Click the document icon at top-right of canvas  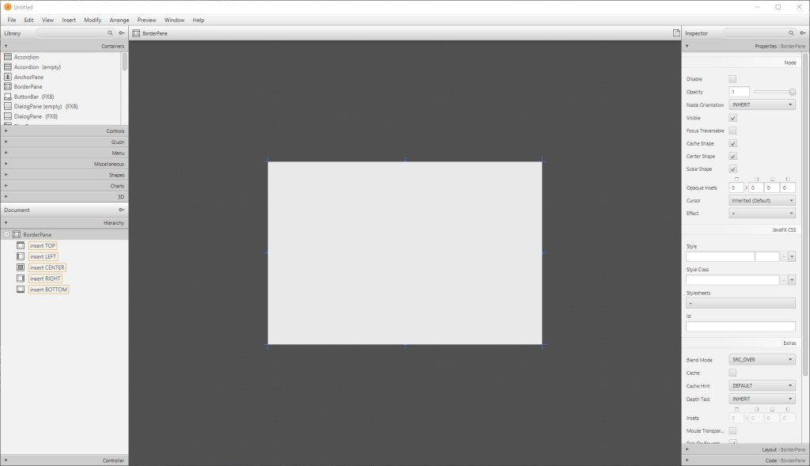(676, 33)
